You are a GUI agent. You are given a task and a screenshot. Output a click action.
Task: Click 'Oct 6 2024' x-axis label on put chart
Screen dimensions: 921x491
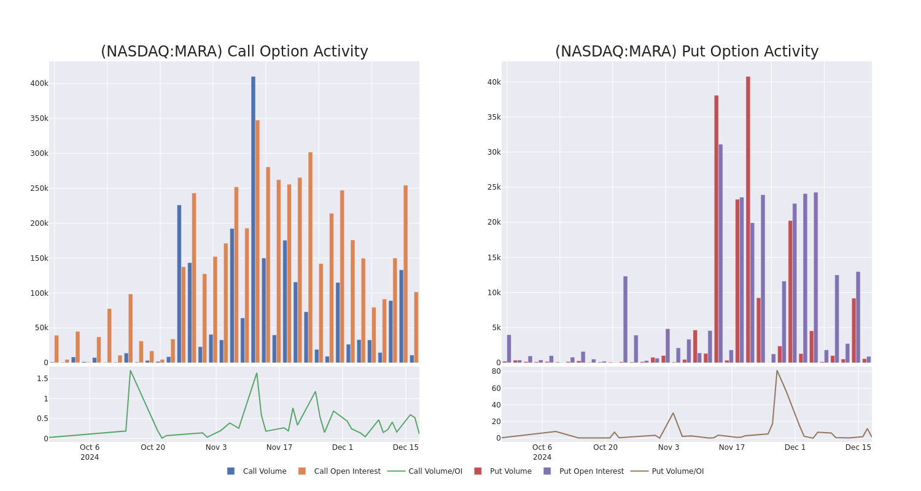542,452
